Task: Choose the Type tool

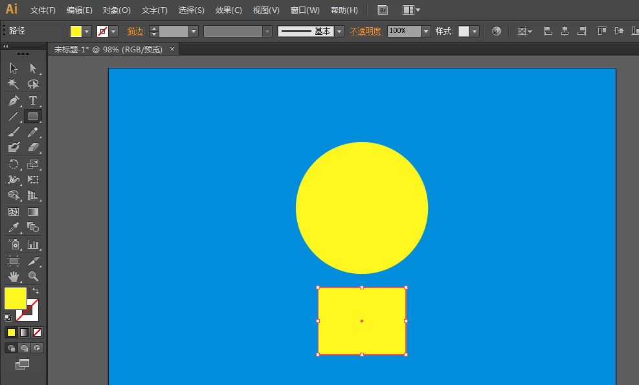Action: coord(33,100)
